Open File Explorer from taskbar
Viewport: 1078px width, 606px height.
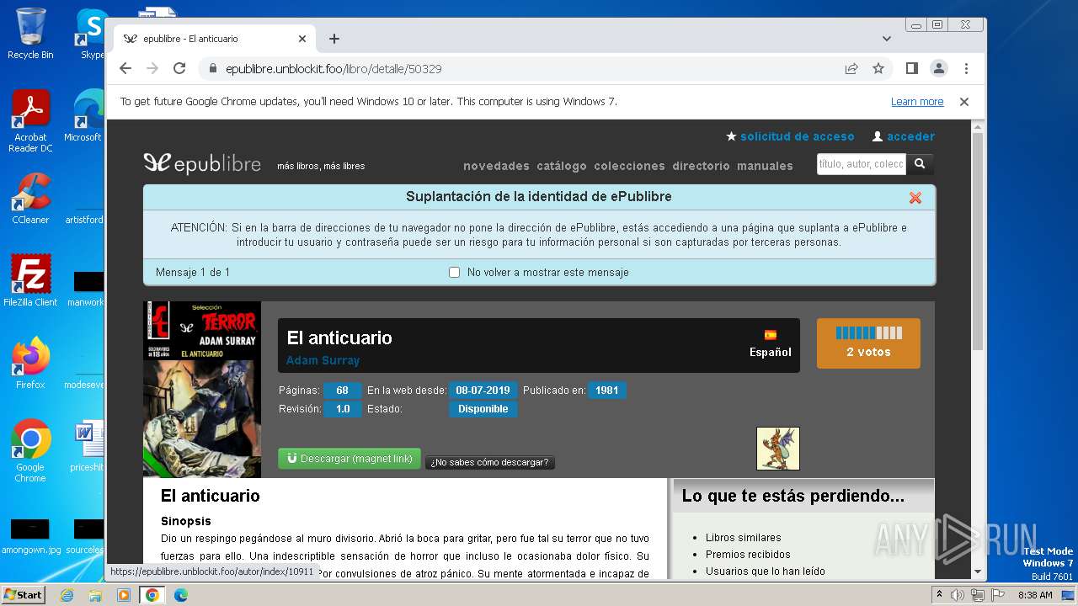click(95, 595)
